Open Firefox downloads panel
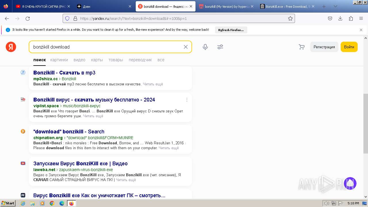This screenshot has height=207, width=368. tap(340, 18)
